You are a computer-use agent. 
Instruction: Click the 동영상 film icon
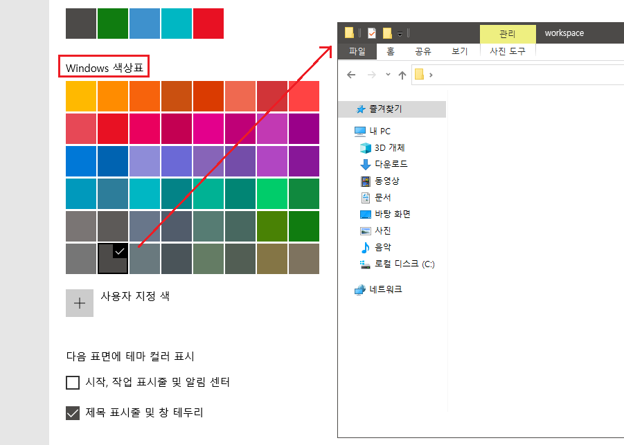[x=365, y=181]
